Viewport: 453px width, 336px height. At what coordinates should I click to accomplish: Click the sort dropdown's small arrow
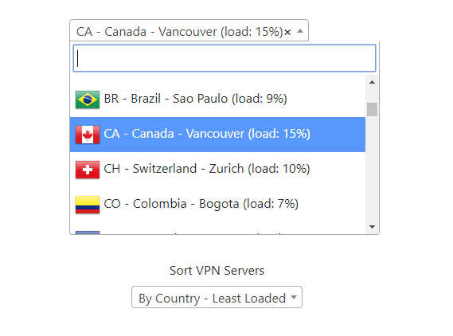[294, 297]
